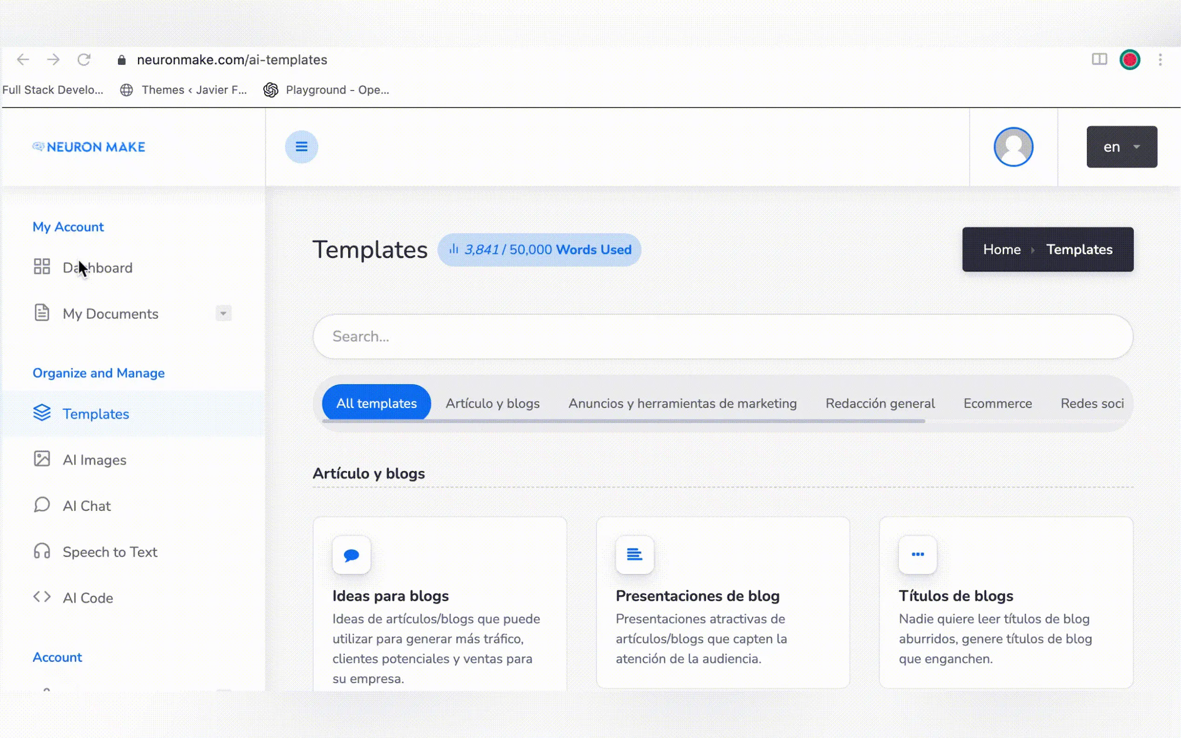The height and width of the screenshot is (738, 1181).
Task: Open the AI Code sidebar item
Action: point(88,598)
